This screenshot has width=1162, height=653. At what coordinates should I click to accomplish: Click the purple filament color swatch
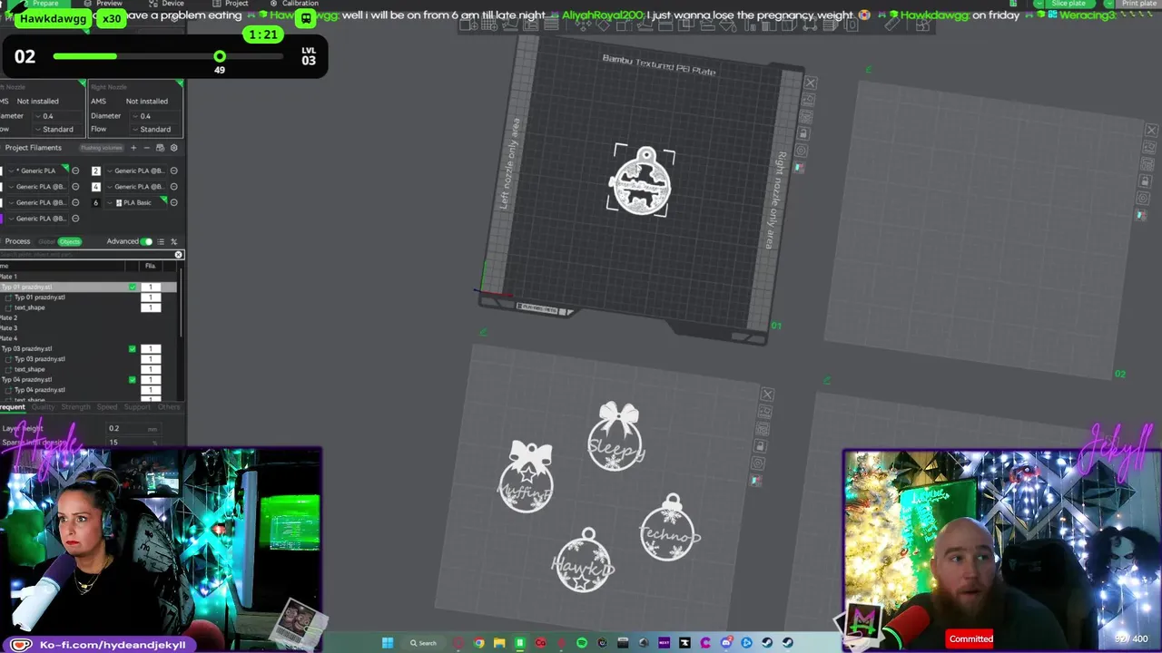[1, 219]
